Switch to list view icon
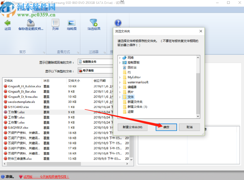The height and width of the screenshot is (180, 244). pyautogui.click(x=55, y=23)
